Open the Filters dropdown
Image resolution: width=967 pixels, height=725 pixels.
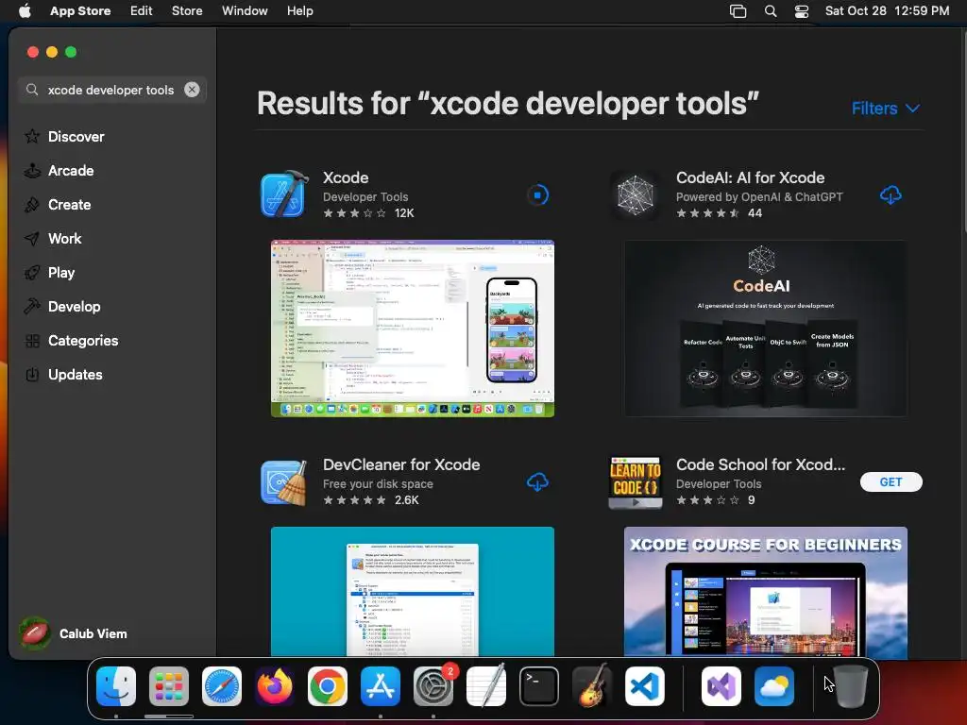tap(886, 109)
